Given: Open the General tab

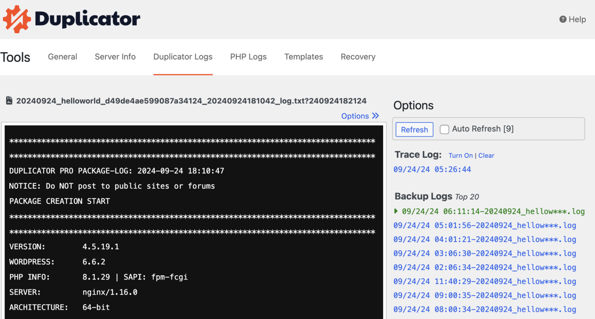Looking at the screenshot, I should tap(62, 57).
